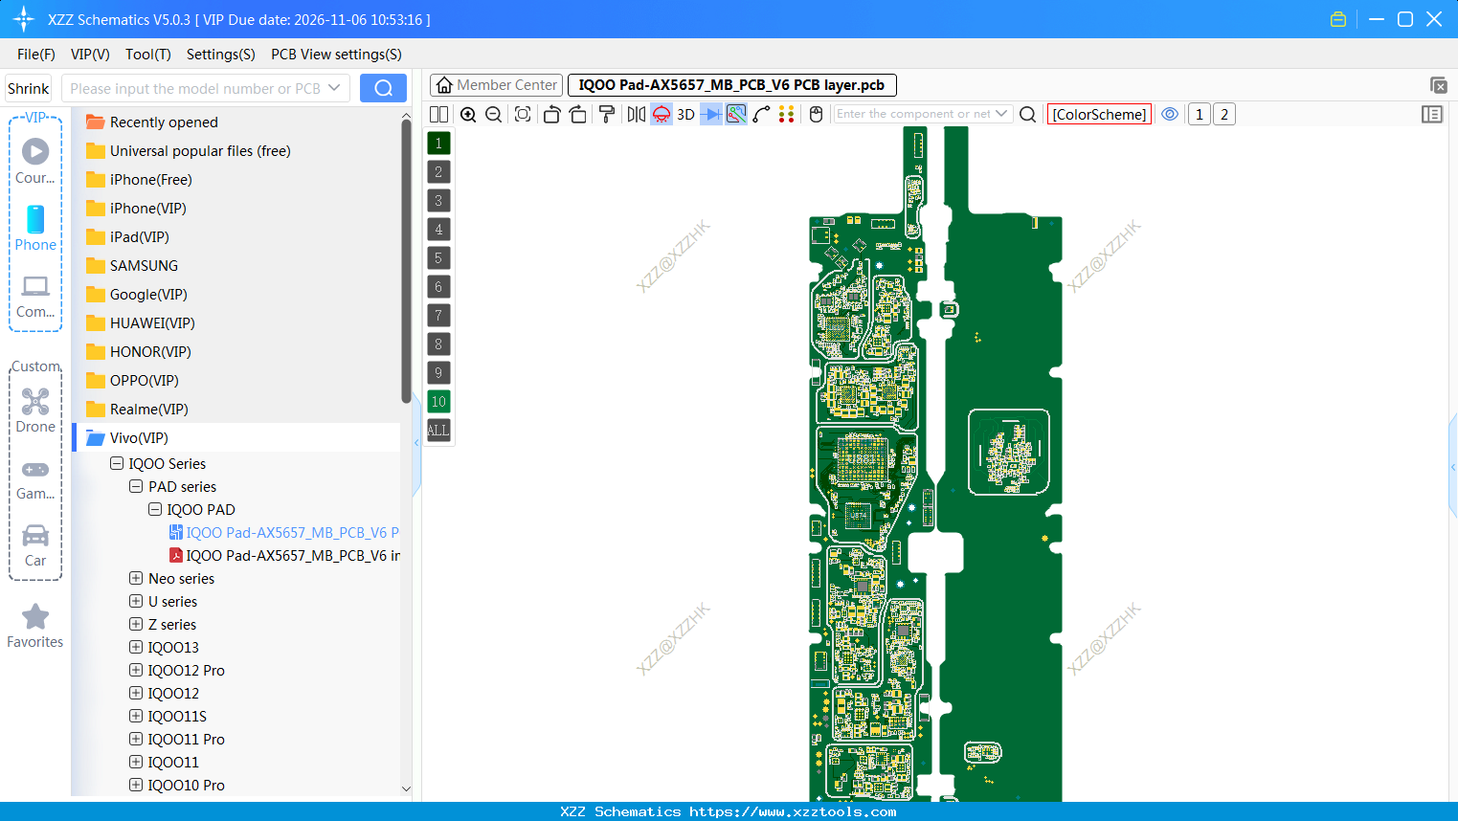Click the mirror flip icon
1458x821 pixels.
click(x=635, y=114)
